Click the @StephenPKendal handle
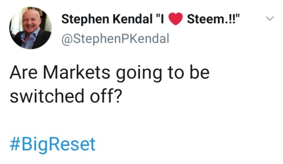Image resolution: width=283 pixels, height=164 pixels. (x=115, y=39)
